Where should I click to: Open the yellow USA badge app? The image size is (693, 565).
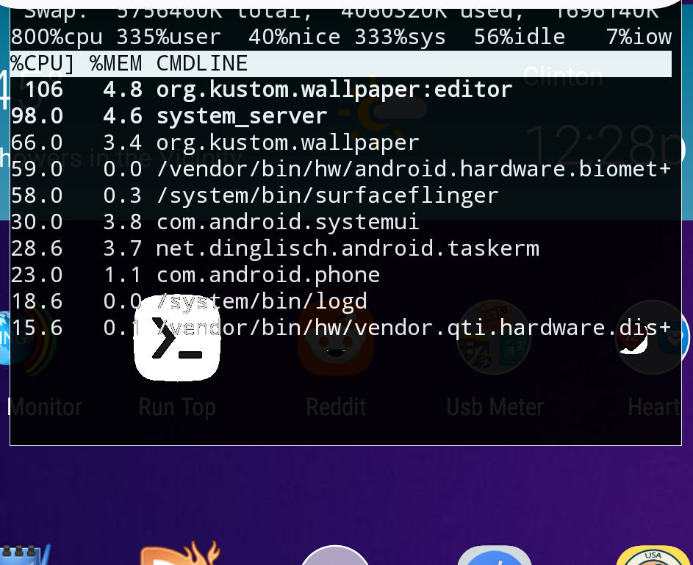(653, 556)
